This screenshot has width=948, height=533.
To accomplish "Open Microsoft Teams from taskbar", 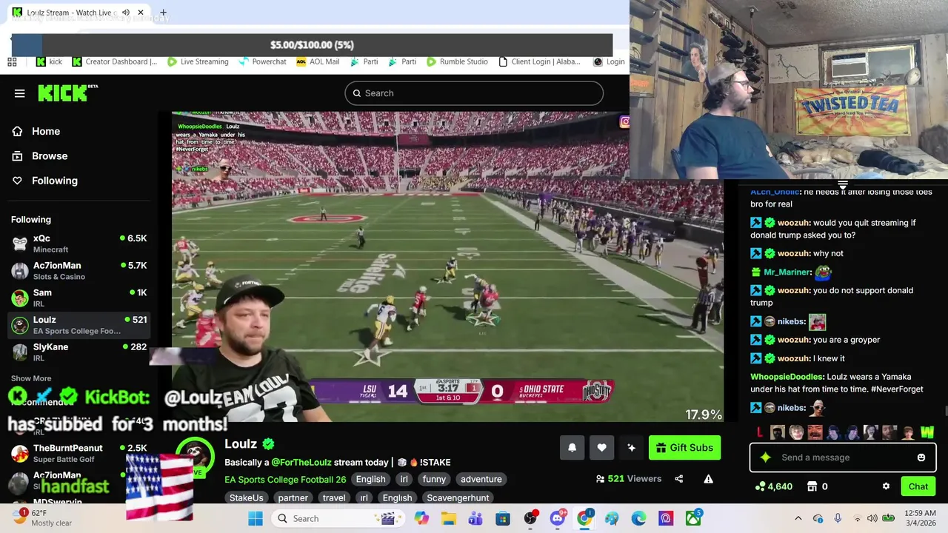I will pos(475,518).
